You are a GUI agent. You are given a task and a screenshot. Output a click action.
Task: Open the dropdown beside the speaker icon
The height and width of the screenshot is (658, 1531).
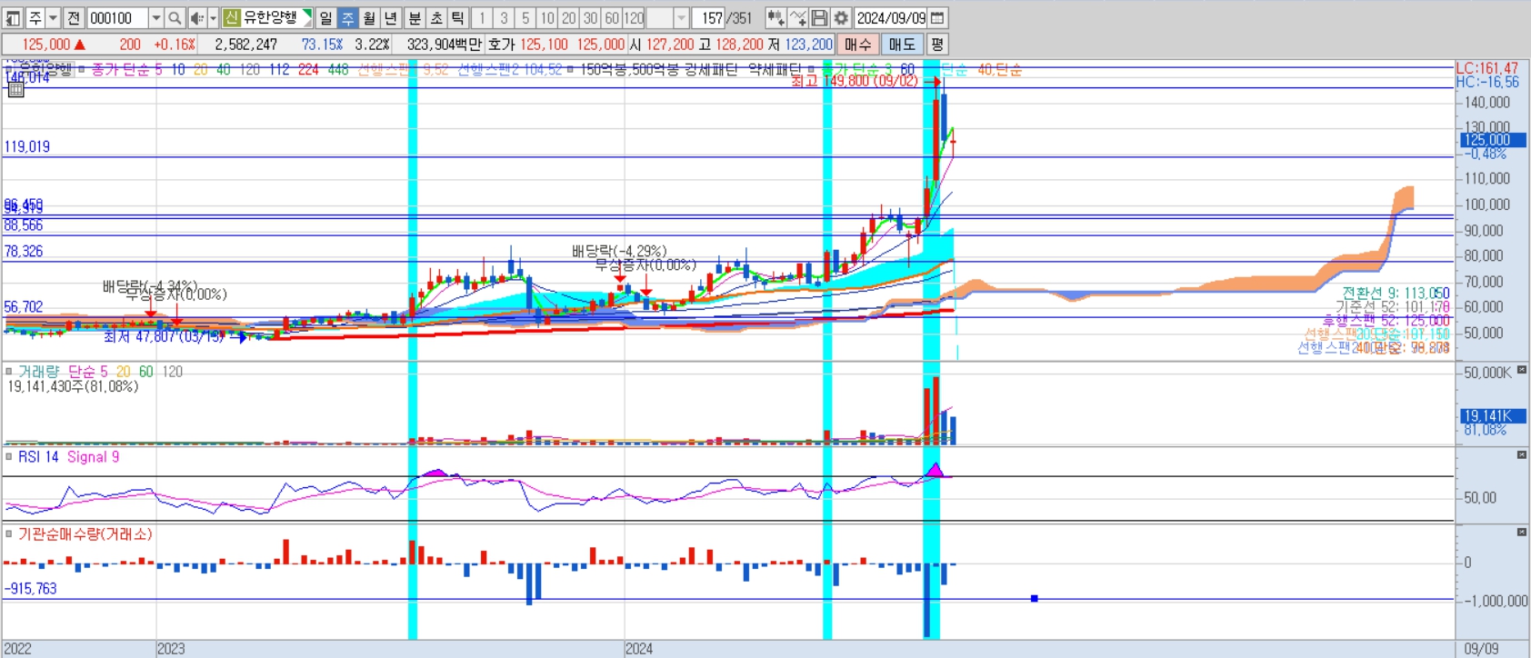pos(214,17)
